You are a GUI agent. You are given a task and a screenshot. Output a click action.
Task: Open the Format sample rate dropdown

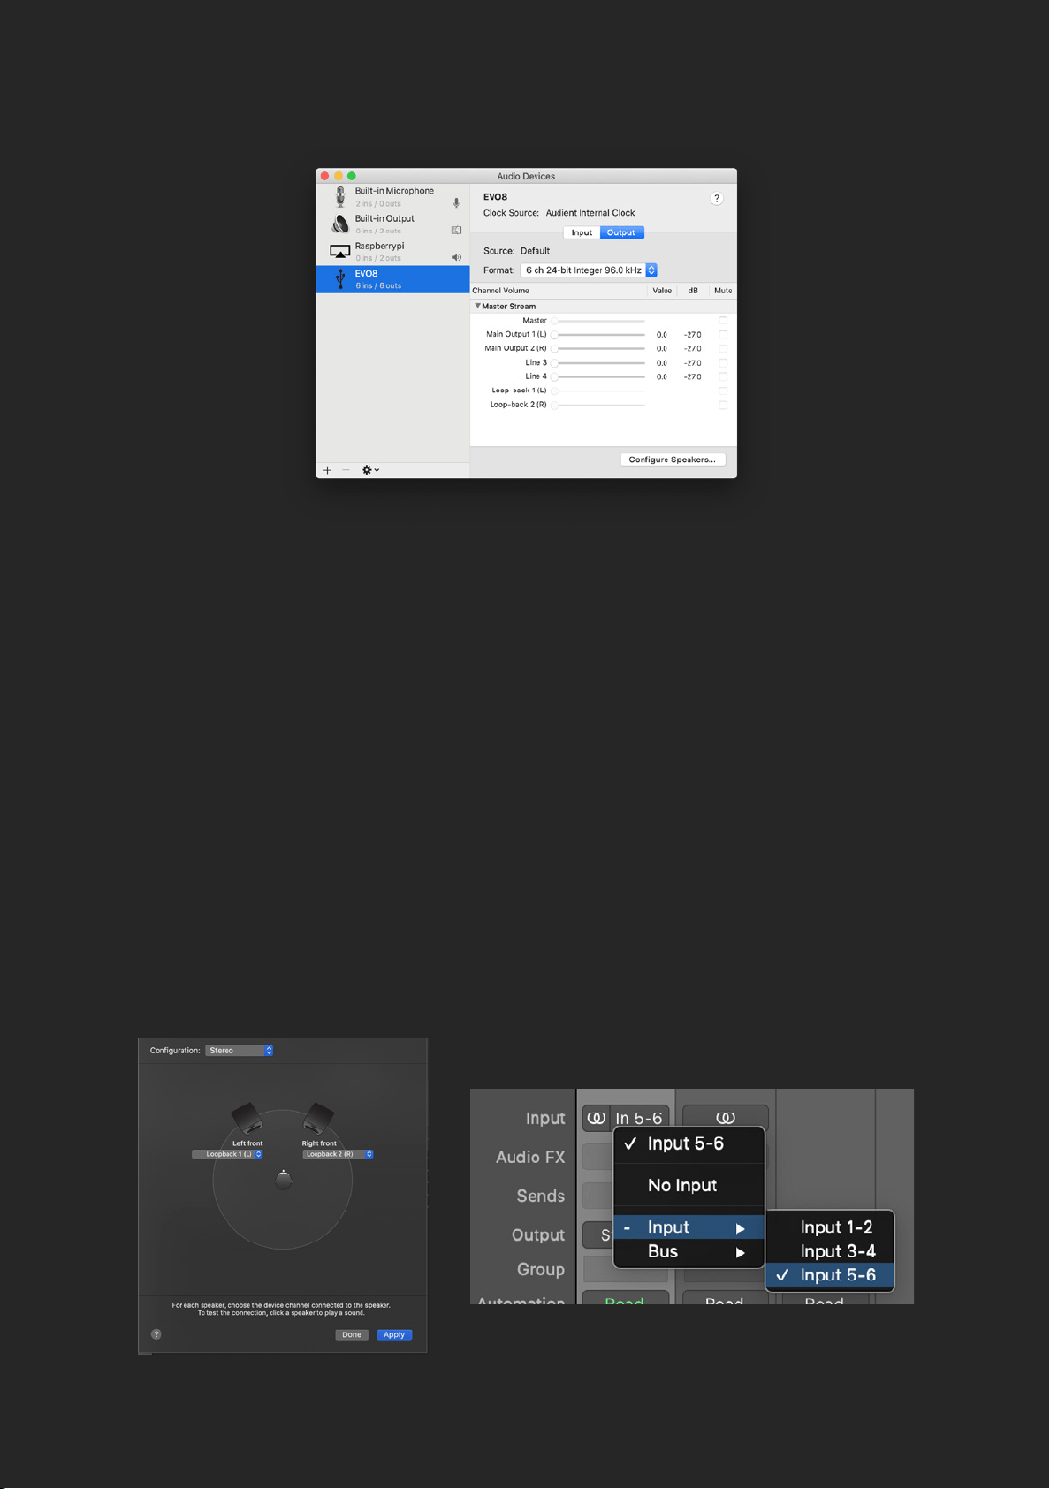tap(589, 270)
